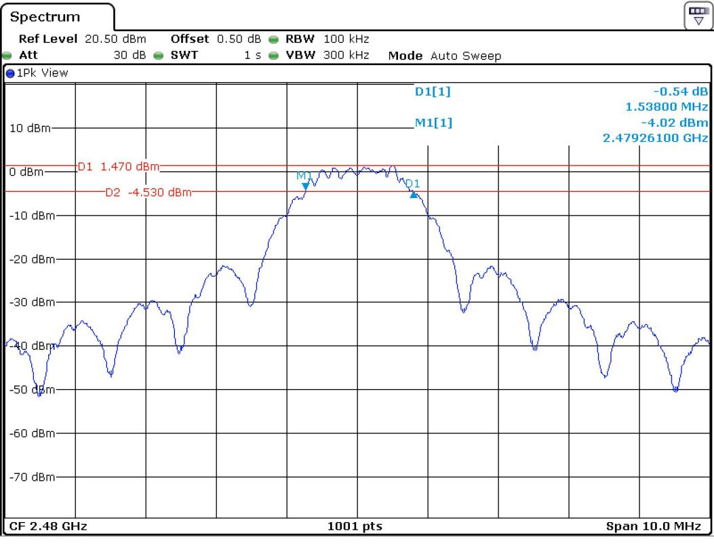Click the 1.53800 MHz delta frequency readout

pos(667,107)
